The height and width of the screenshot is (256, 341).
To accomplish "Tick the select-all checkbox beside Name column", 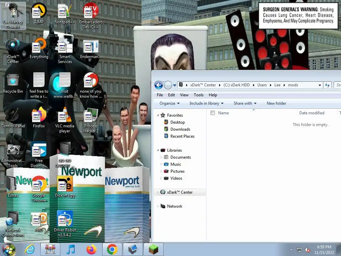I will pyautogui.click(x=213, y=113).
